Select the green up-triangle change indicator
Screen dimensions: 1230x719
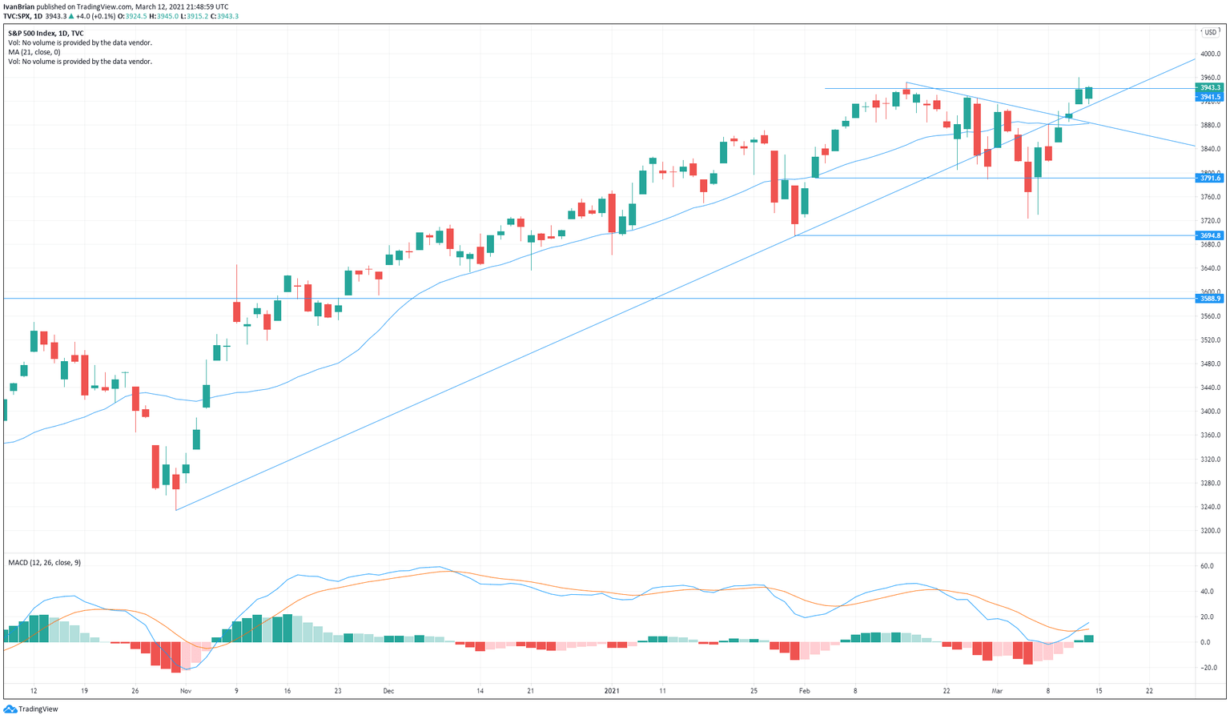coord(70,15)
